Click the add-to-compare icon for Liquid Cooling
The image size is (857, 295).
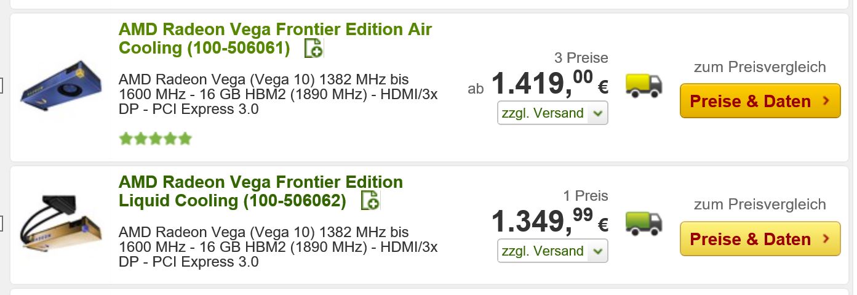tap(370, 200)
